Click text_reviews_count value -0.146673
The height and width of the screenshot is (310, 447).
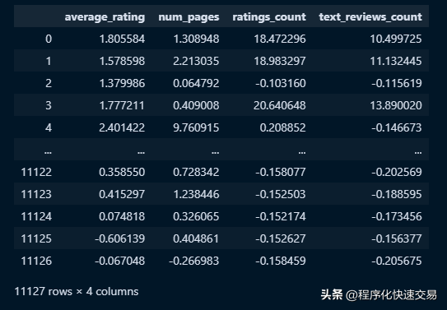pyautogui.click(x=397, y=127)
